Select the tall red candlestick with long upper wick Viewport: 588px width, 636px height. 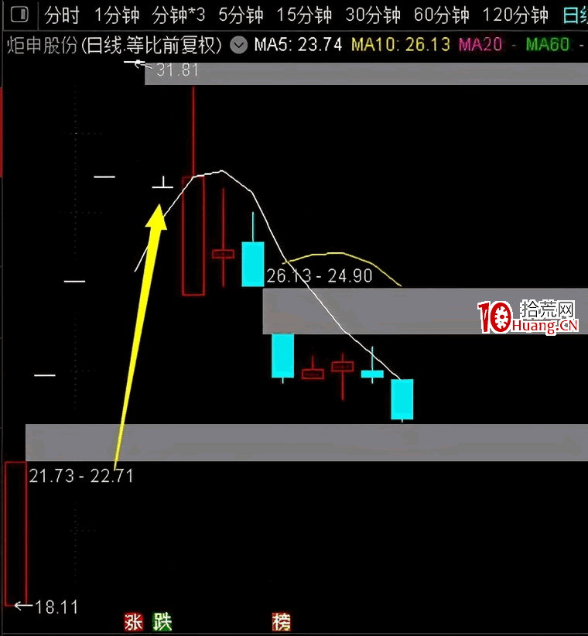click(193, 236)
